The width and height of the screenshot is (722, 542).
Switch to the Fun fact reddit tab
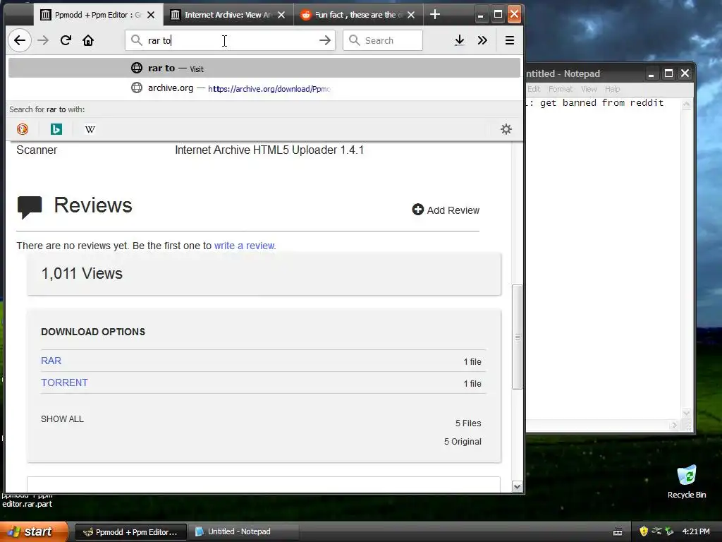[358, 15]
